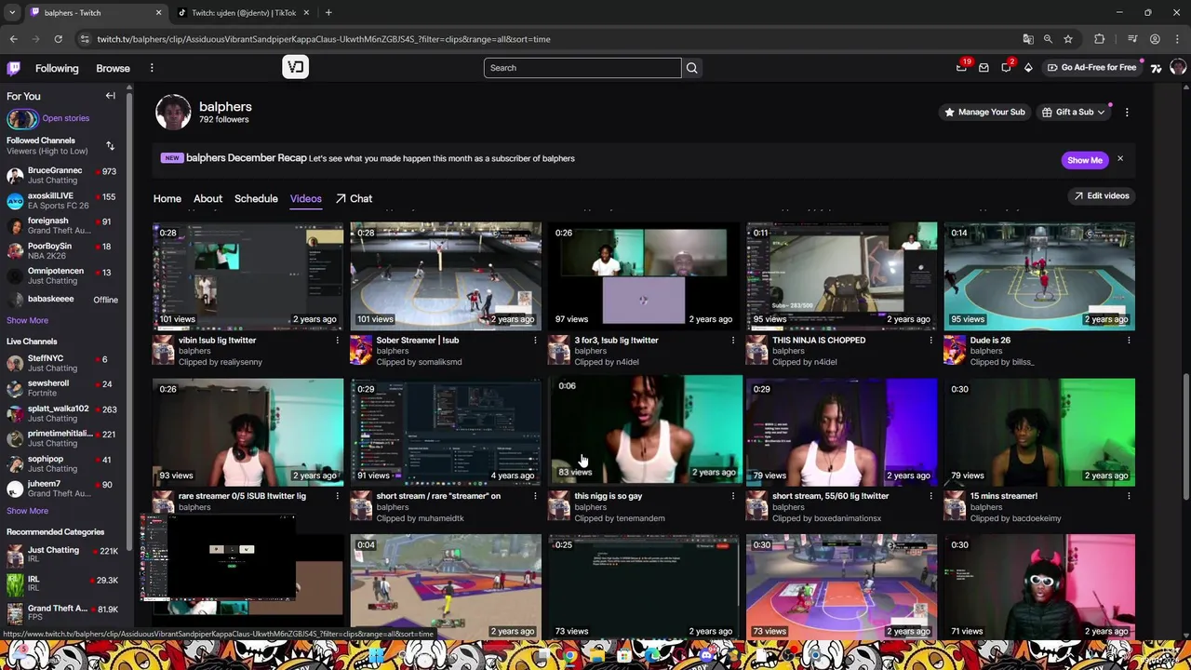
Task: Open options for '15 mins streamer!' clip
Action: pyautogui.click(x=1129, y=496)
